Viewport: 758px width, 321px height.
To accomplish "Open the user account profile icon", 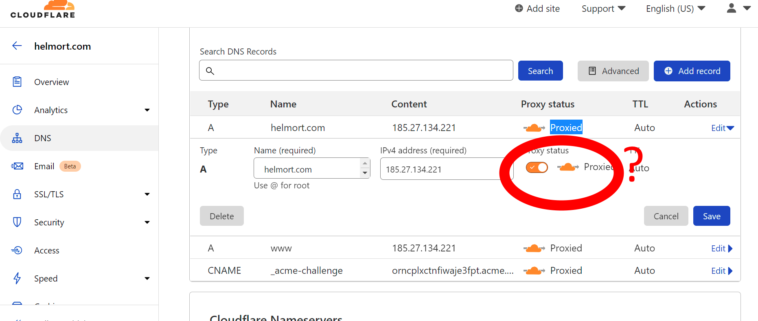I will point(732,9).
